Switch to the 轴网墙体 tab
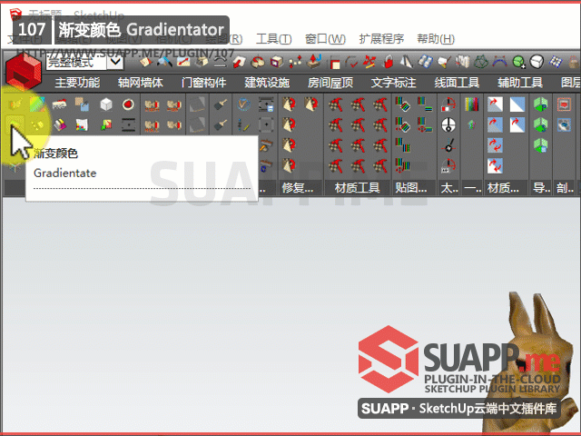Image resolution: width=581 pixels, height=436 pixels. click(141, 83)
